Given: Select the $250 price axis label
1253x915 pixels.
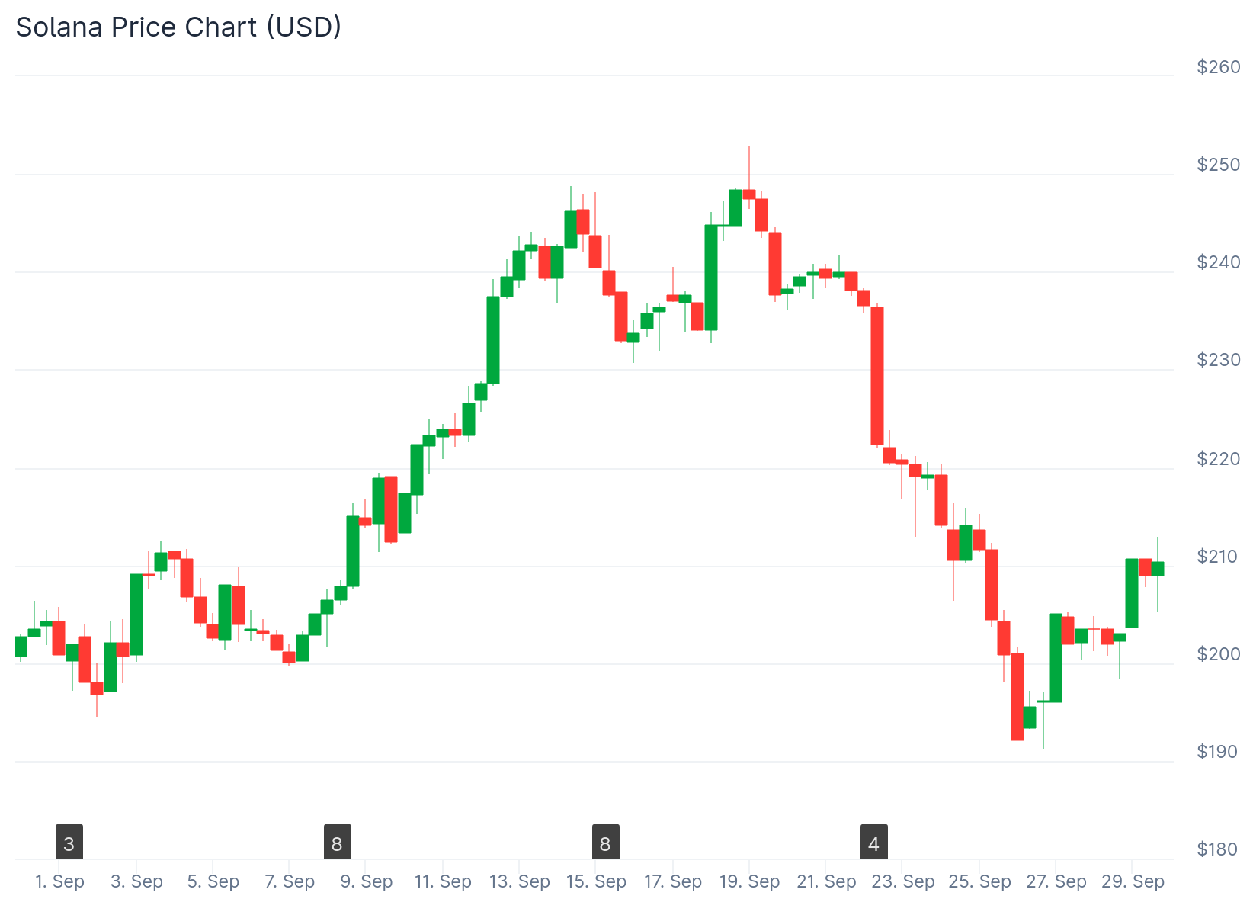Looking at the screenshot, I should coord(1218,165).
